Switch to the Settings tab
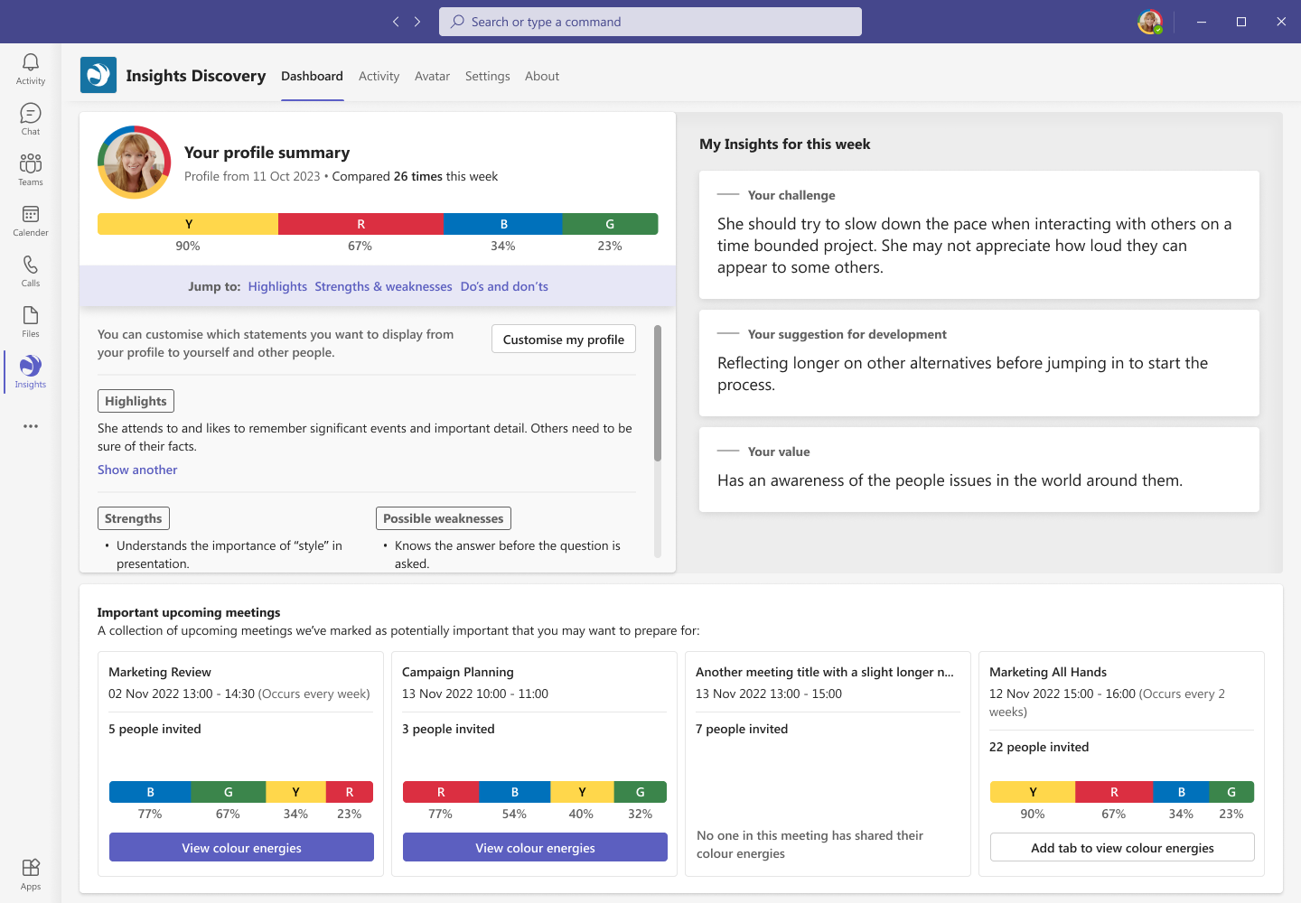The width and height of the screenshot is (1301, 903). tap(487, 77)
